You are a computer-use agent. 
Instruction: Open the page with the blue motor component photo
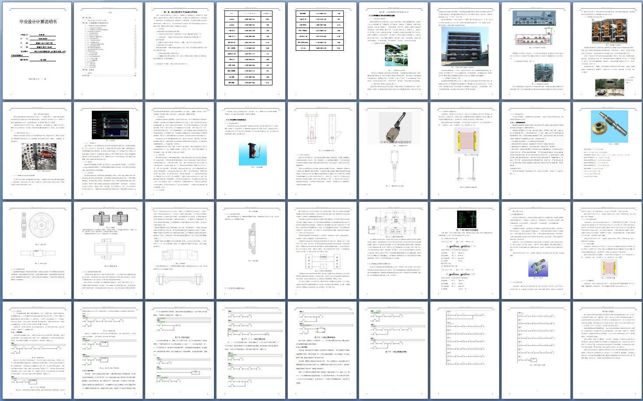tap(536, 250)
